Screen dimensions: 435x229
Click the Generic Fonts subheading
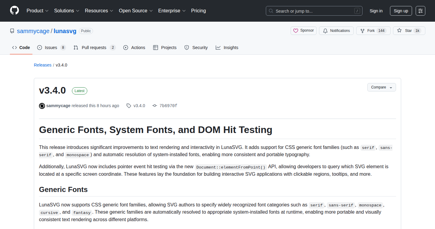[63, 190]
